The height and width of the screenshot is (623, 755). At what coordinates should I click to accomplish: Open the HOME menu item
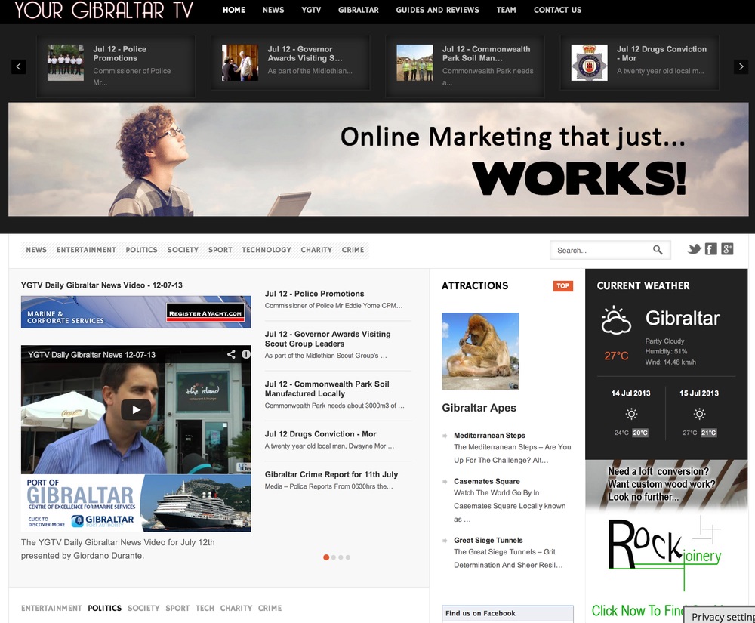click(x=234, y=10)
